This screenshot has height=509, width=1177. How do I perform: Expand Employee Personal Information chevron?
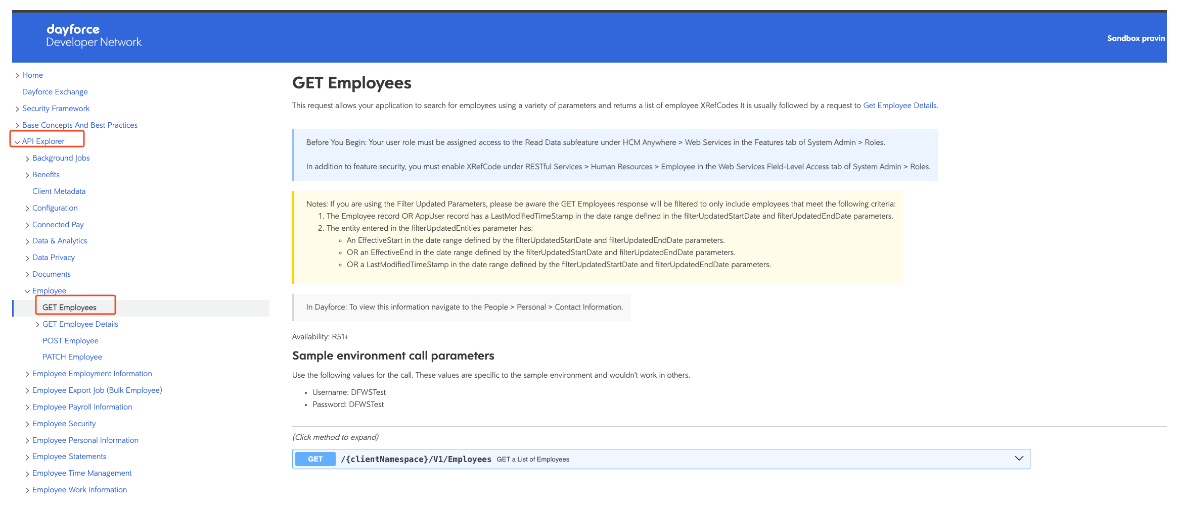point(27,441)
